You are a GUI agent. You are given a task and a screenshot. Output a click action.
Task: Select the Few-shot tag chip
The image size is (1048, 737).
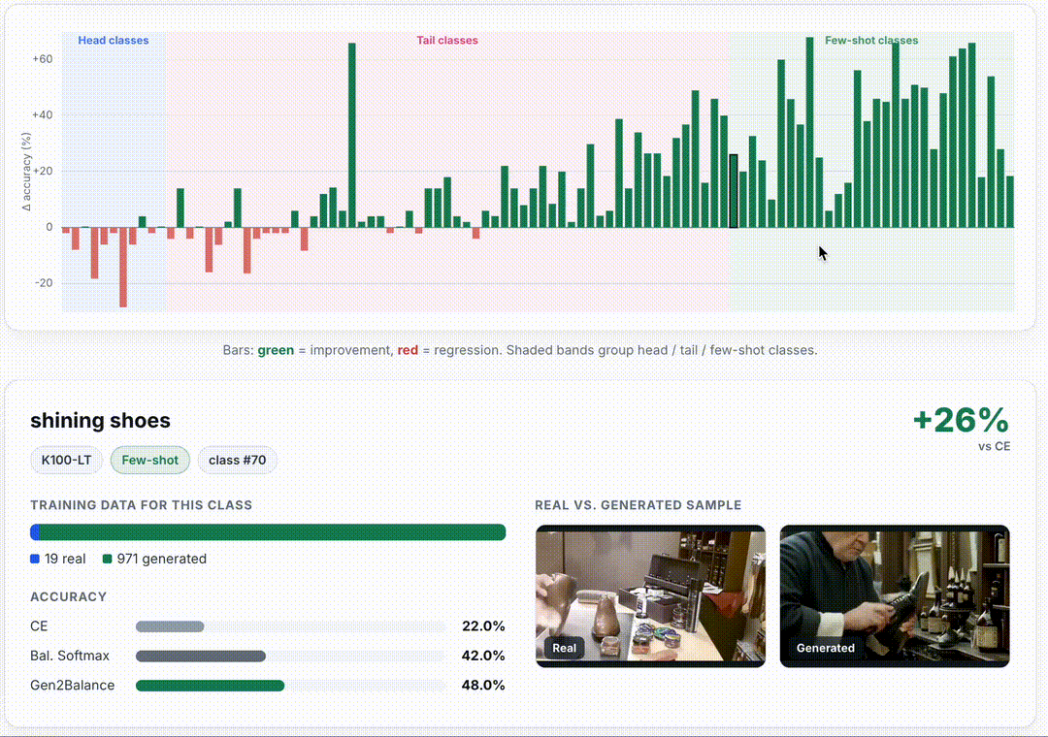tap(149, 461)
